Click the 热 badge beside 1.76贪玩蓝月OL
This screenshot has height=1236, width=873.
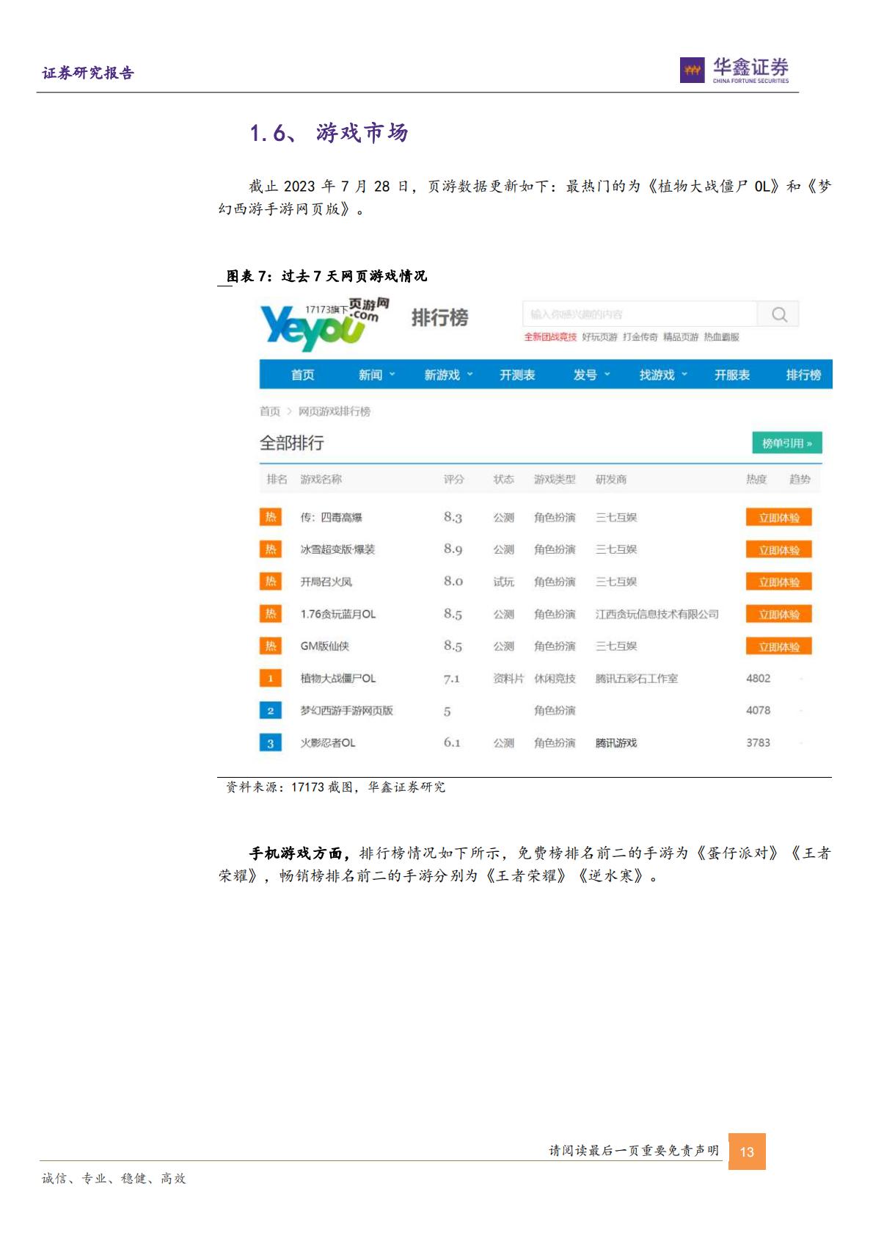pos(271,614)
